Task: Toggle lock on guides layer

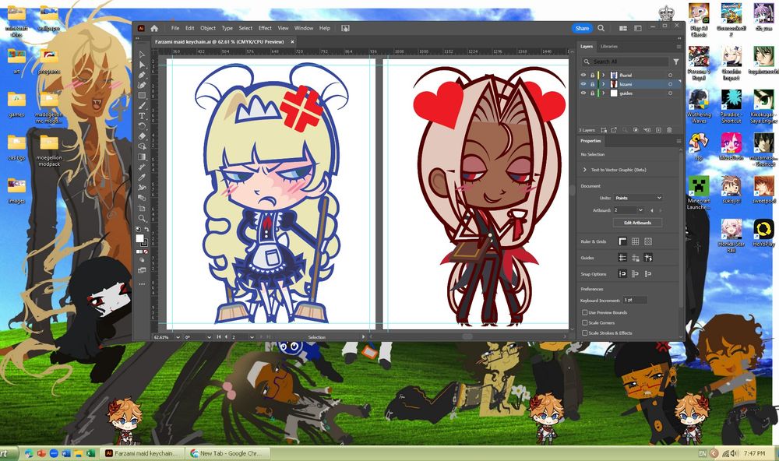Action: [x=592, y=93]
